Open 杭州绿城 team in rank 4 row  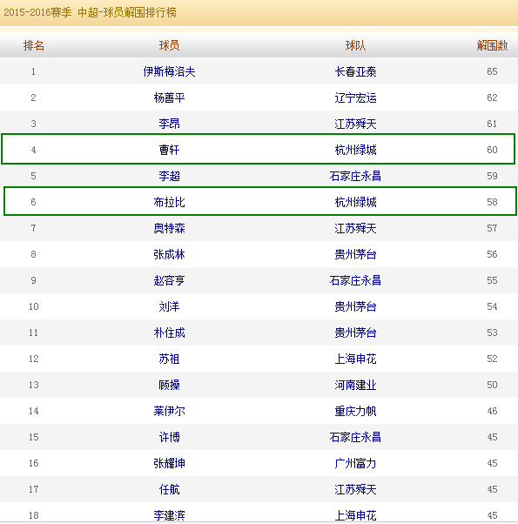pos(355,150)
